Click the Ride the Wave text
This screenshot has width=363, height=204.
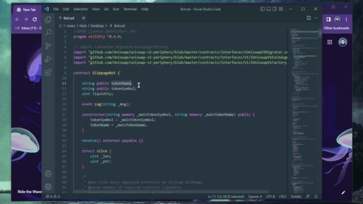click(29, 192)
